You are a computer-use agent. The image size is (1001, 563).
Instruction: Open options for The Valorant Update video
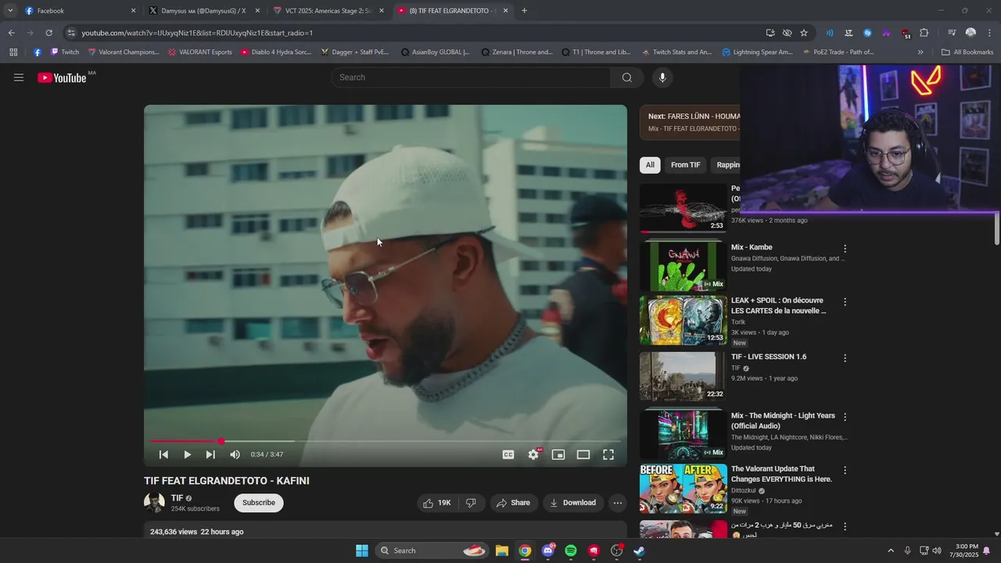coord(845,470)
